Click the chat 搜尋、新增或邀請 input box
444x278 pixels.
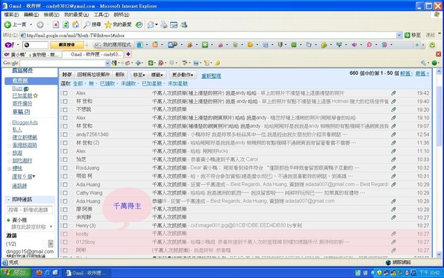coord(30,210)
